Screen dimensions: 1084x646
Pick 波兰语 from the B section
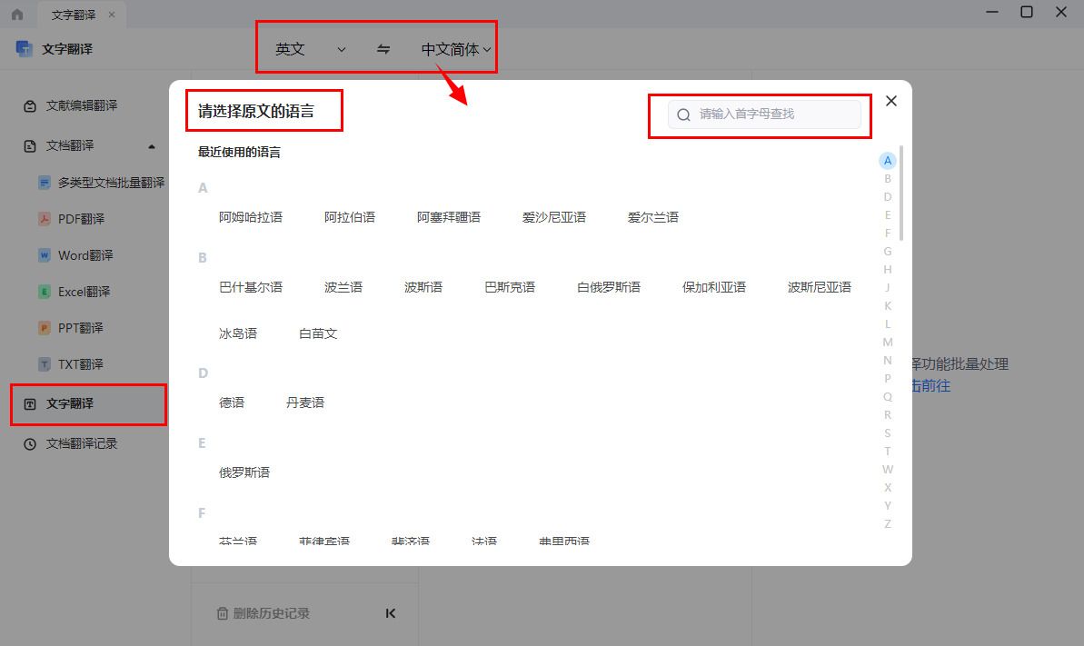click(343, 287)
